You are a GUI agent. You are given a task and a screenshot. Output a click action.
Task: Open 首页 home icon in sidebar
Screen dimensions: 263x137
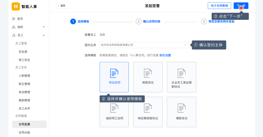point(14,19)
